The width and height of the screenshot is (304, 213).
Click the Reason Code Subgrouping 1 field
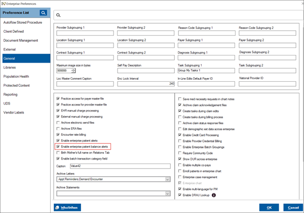click(x=207, y=33)
